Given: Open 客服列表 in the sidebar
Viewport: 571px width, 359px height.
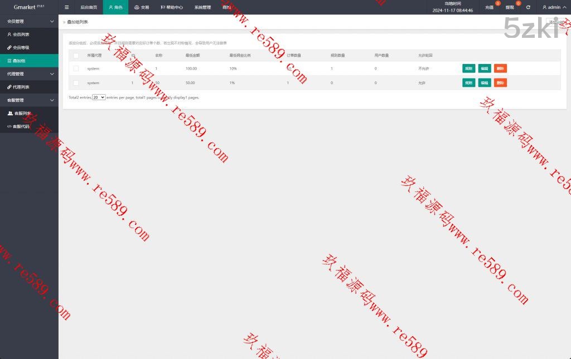Looking at the screenshot, I should (29, 113).
